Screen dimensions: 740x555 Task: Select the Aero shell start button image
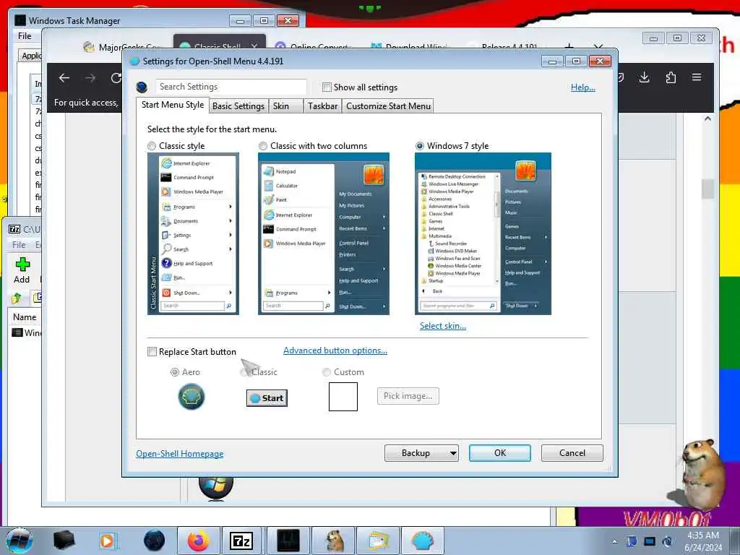click(x=191, y=397)
